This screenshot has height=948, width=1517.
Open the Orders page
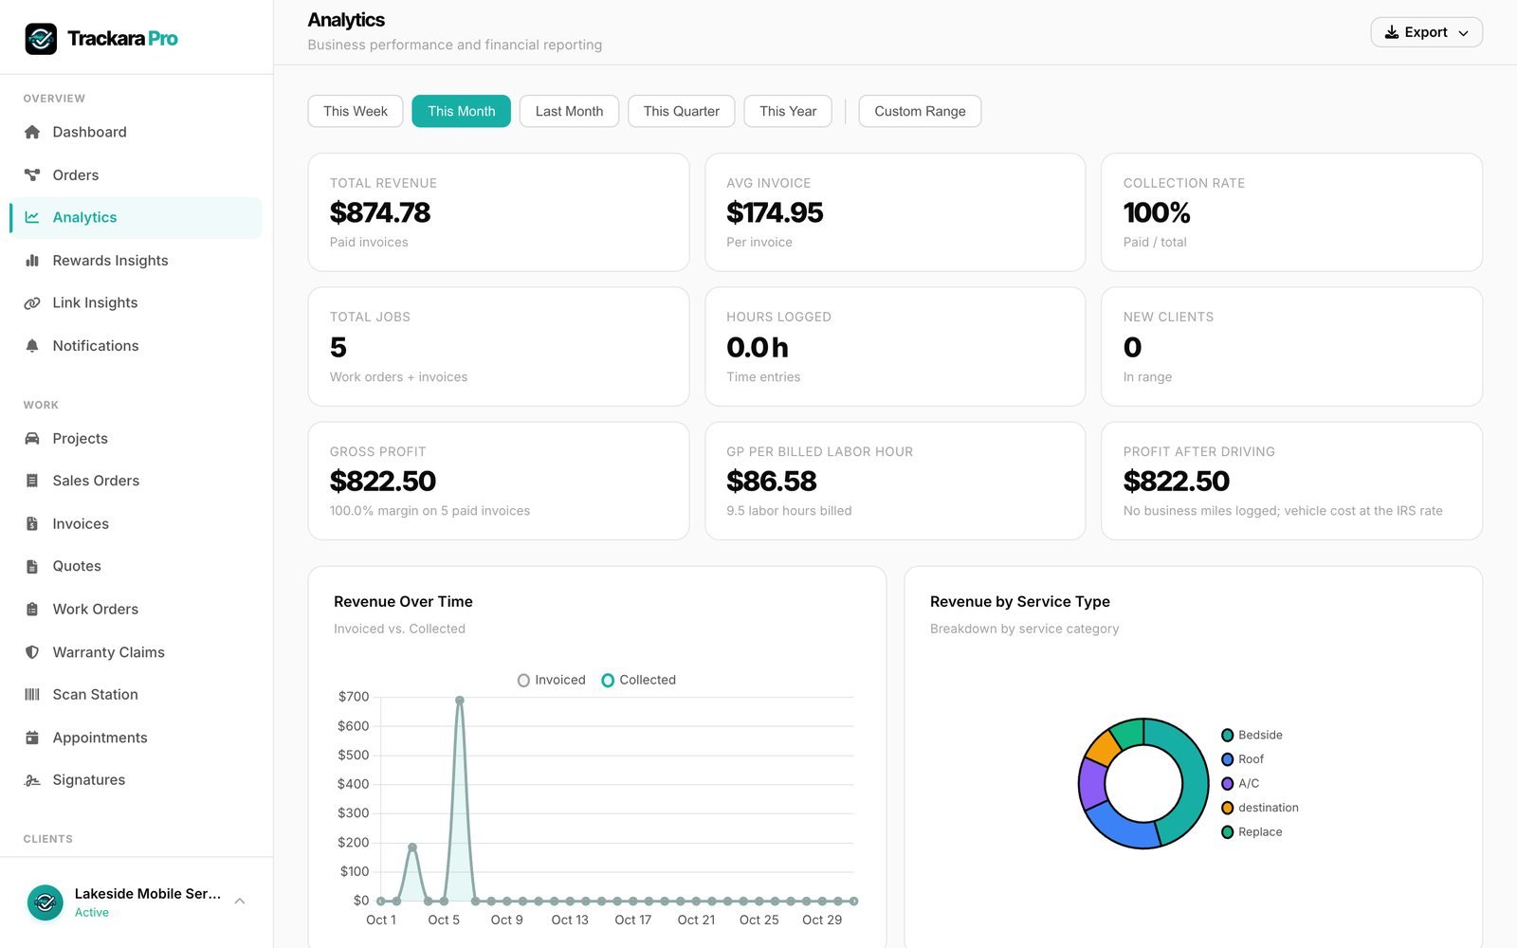[136, 174]
